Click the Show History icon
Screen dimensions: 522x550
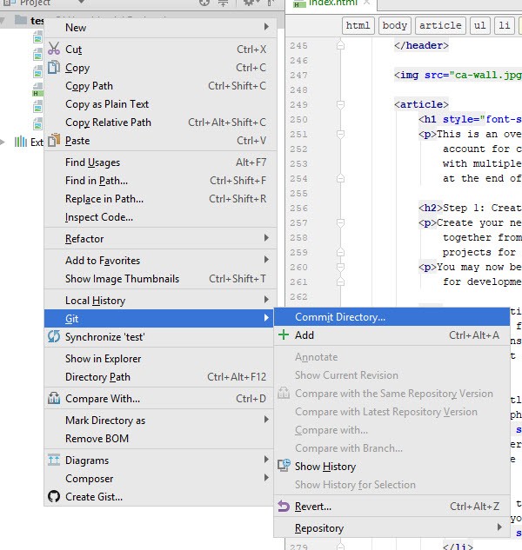click(284, 467)
